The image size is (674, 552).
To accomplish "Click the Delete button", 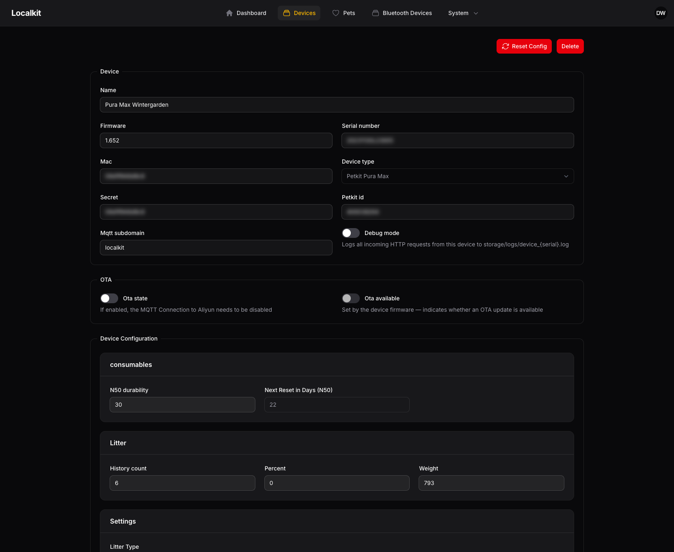I will click(570, 46).
